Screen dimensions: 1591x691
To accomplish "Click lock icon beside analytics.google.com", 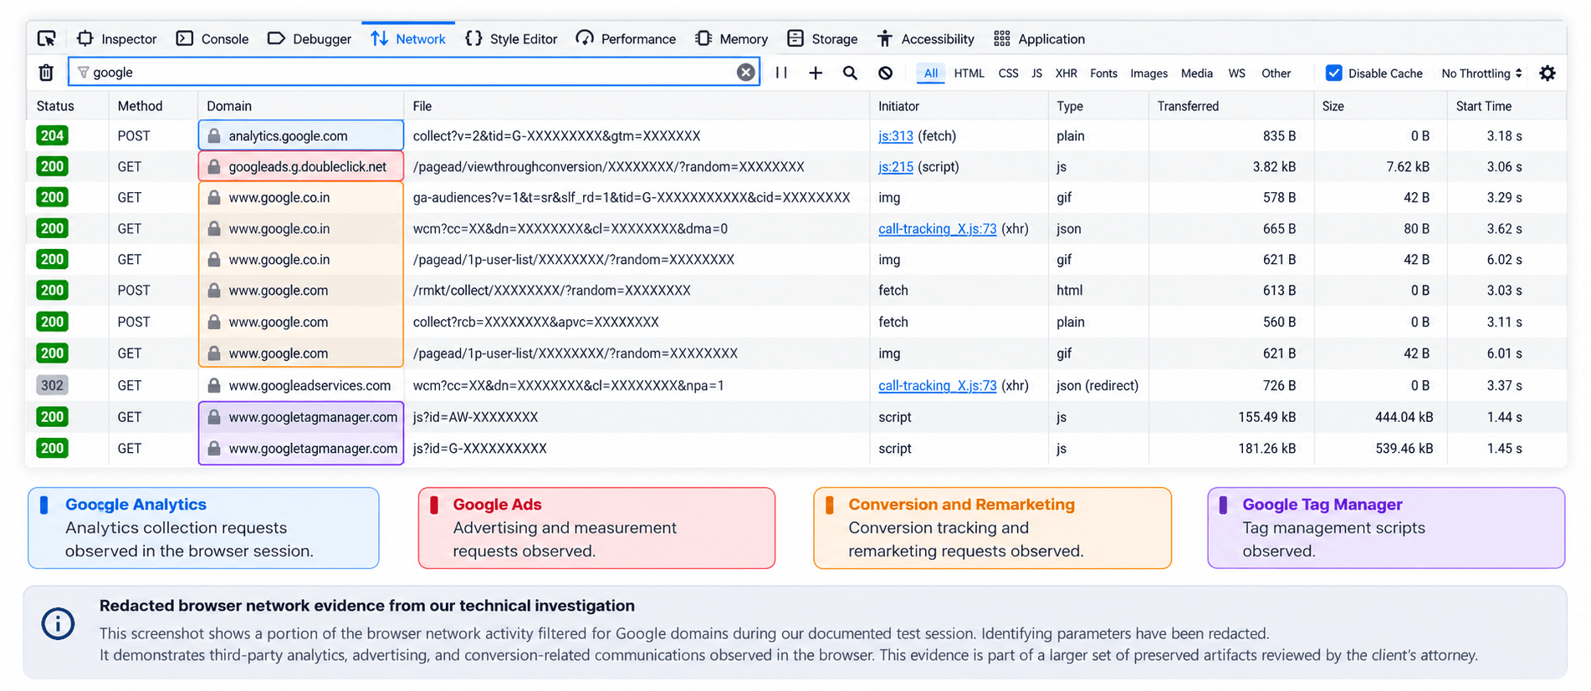I will 214,135.
